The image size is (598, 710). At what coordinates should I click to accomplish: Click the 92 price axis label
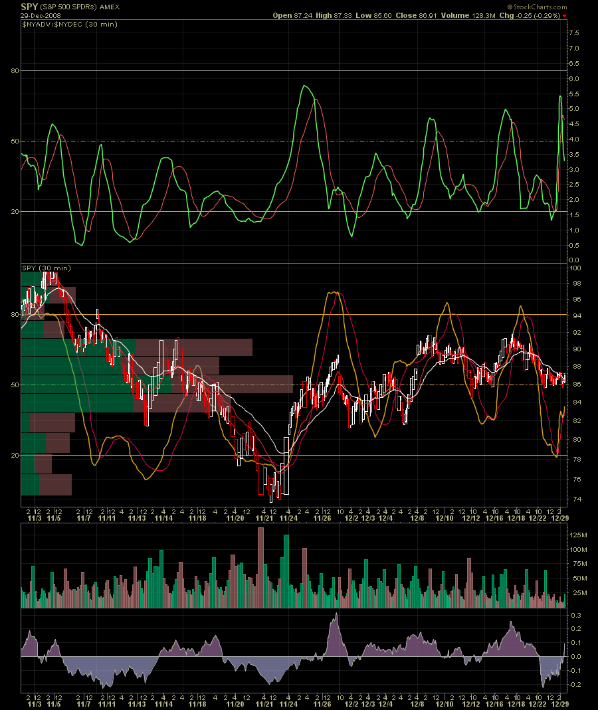click(577, 332)
